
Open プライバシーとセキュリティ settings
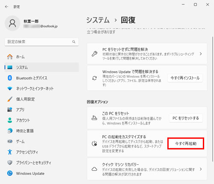[42, 163]
